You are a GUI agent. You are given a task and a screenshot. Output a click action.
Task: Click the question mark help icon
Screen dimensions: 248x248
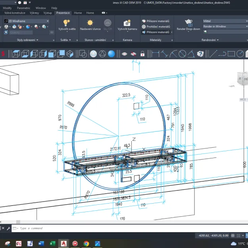[200, 54]
